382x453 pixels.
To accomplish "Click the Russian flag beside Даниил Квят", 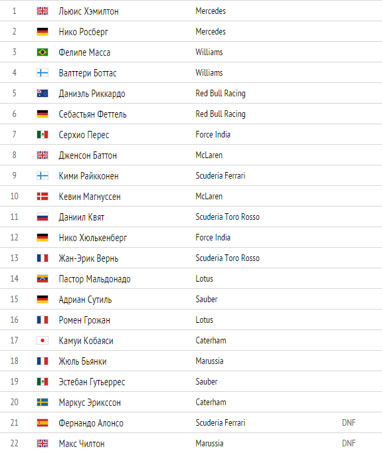I will pos(43,217).
